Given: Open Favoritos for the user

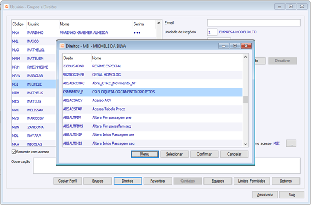Looking at the screenshot, I should coord(157,181).
